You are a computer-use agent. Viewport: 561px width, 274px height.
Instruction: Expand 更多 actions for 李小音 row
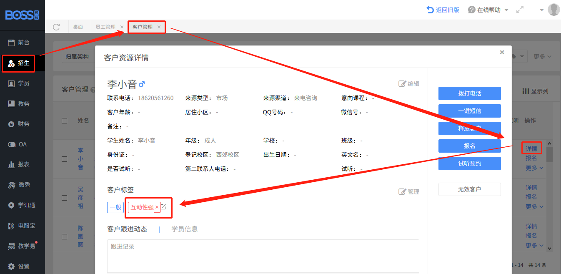point(534,168)
